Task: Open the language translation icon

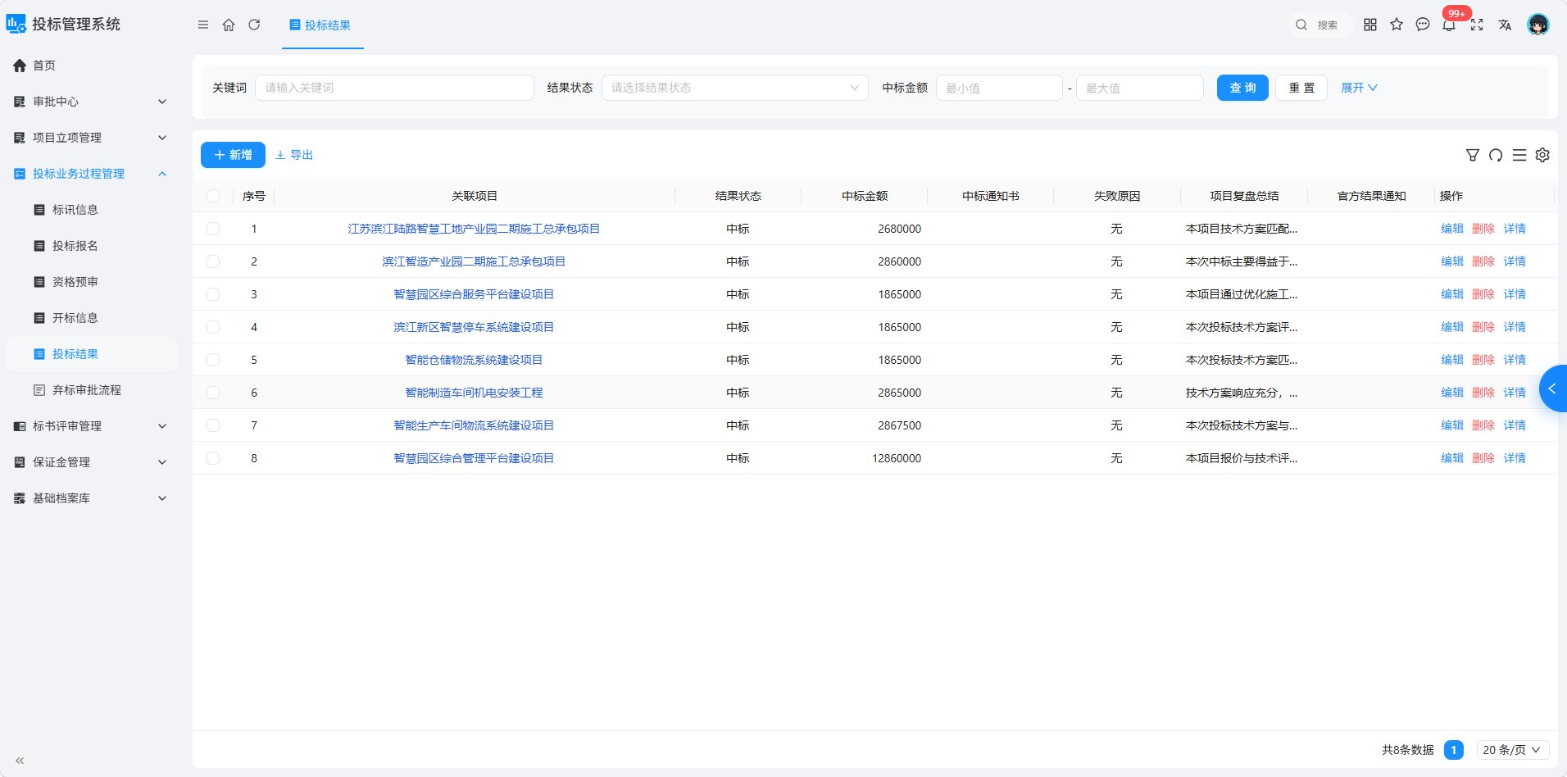Action: [x=1505, y=25]
